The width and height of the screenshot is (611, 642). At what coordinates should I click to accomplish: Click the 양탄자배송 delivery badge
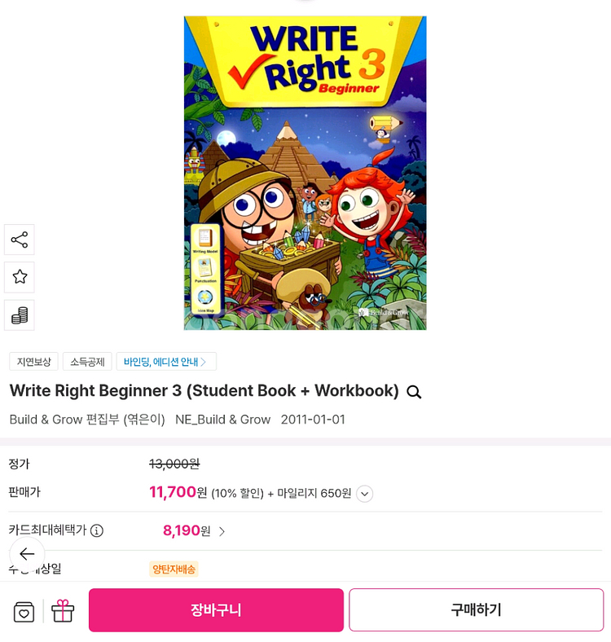(x=174, y=569)
